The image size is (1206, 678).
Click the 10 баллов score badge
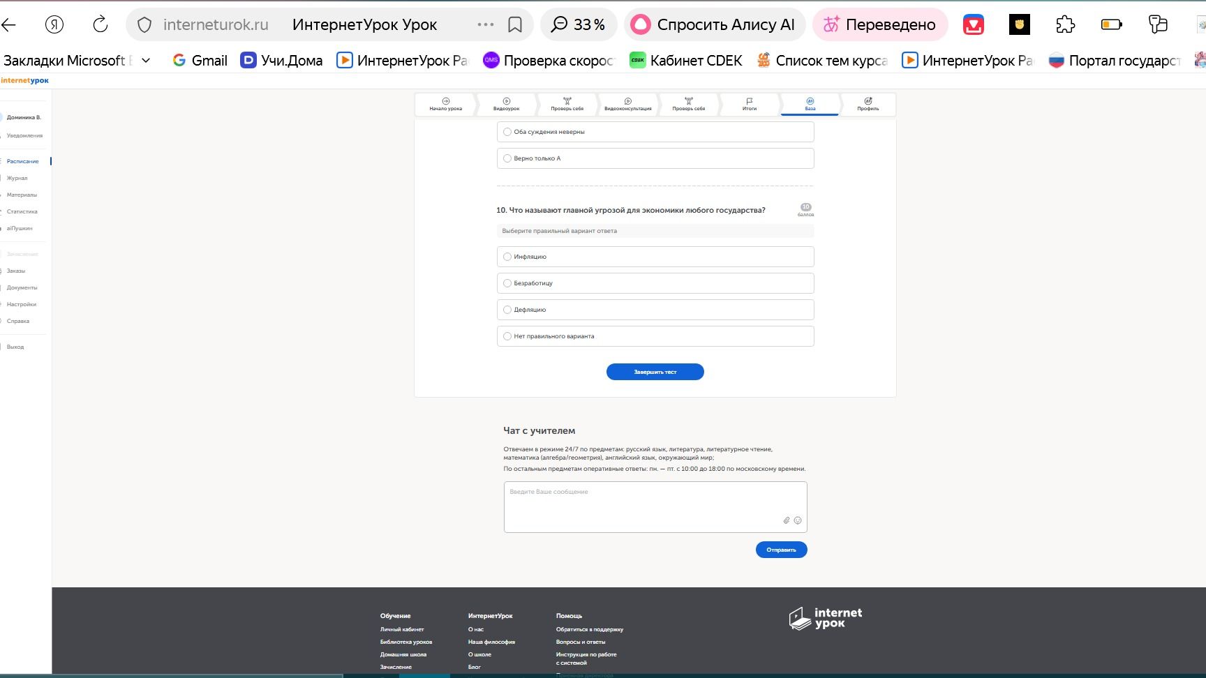click(805, 210)
